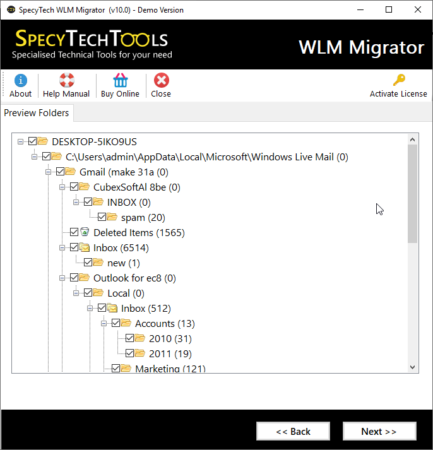Select the spam (20) label
The width and height of the screenshot is (433, 450).
pyautogui.click(x=143, y=218)
